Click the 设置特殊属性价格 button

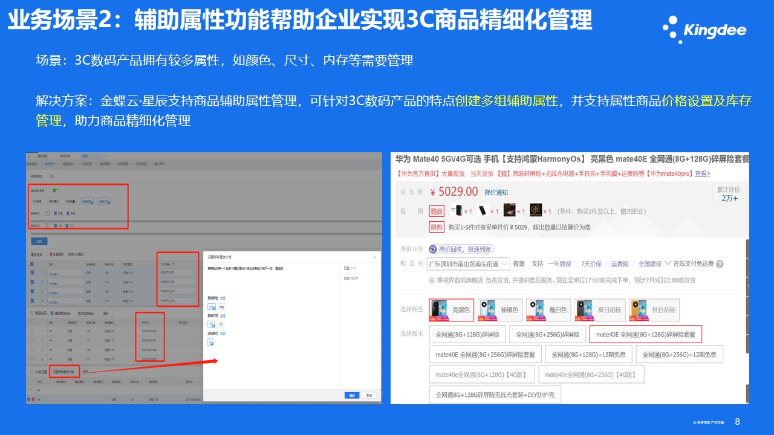click(x=65, y=372)
